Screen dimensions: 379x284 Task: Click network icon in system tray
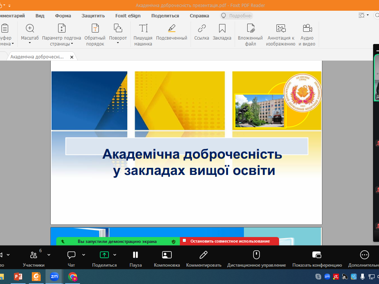[371, 277]
